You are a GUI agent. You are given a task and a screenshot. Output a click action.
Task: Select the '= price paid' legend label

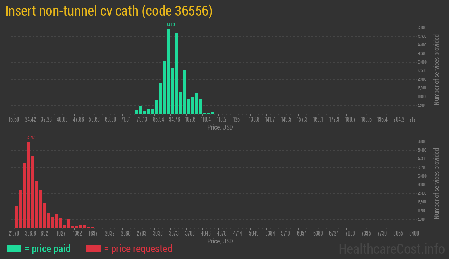click(48, 249)
